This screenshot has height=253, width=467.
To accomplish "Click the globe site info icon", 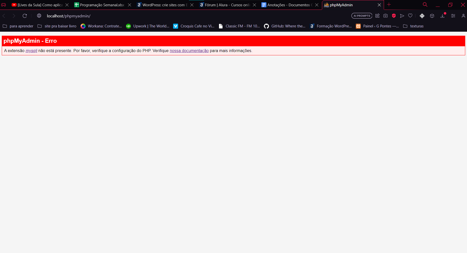I will 39,16.
